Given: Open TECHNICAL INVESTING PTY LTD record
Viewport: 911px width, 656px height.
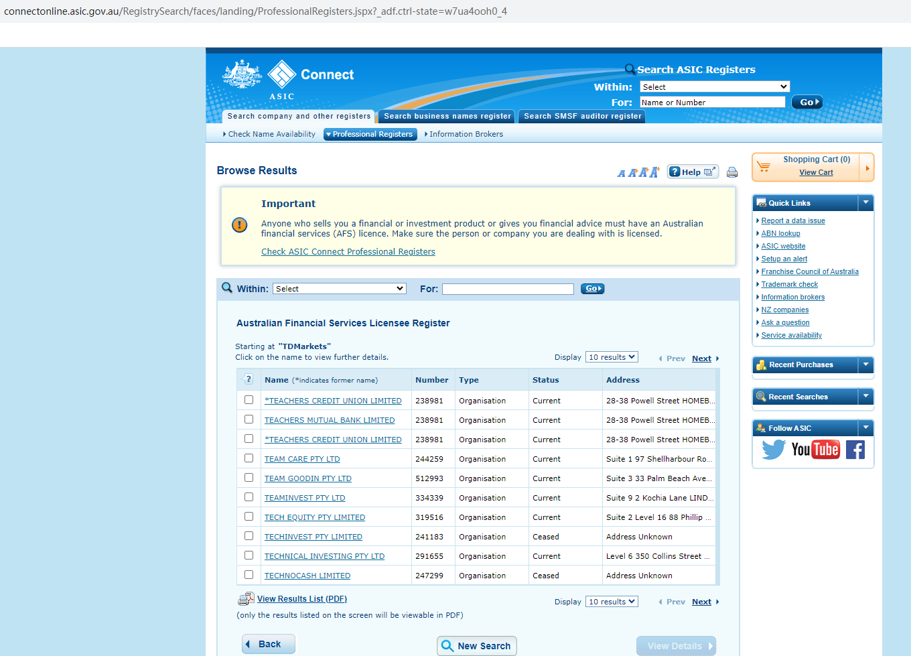Looking at the screenshot, I should point(324,556).
